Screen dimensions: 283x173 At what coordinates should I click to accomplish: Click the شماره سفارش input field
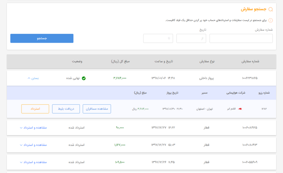pyautogui.click(x=241, y=38)
